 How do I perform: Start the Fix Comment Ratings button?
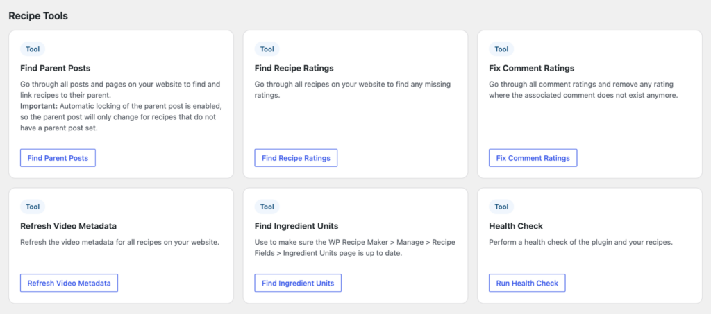pos(533,158)
